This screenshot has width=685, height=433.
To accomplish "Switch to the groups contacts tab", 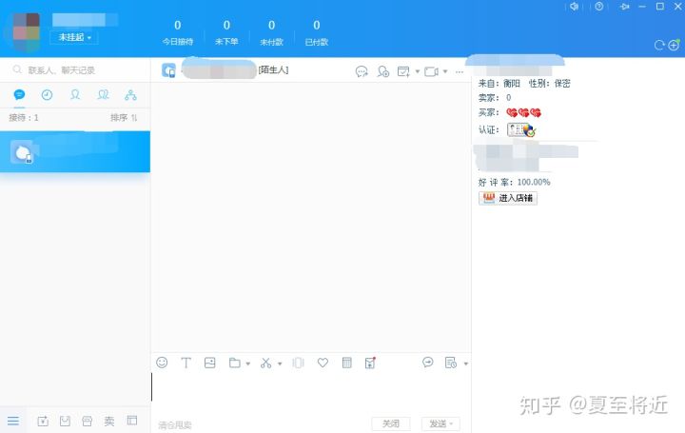I will coord(103,95).
